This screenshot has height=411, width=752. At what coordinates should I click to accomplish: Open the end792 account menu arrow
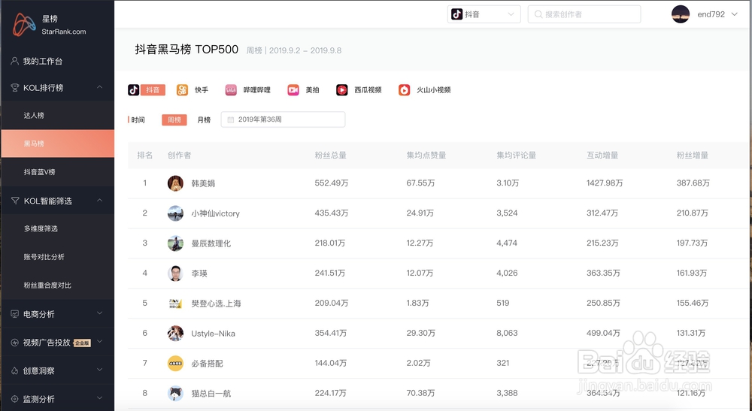[734, 14]
